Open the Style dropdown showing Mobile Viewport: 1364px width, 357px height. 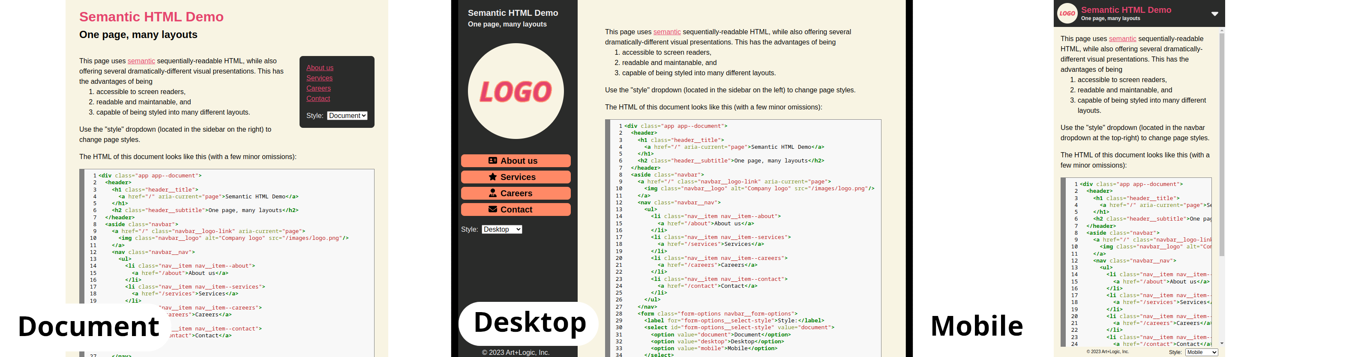click(x=1202, y=352)
